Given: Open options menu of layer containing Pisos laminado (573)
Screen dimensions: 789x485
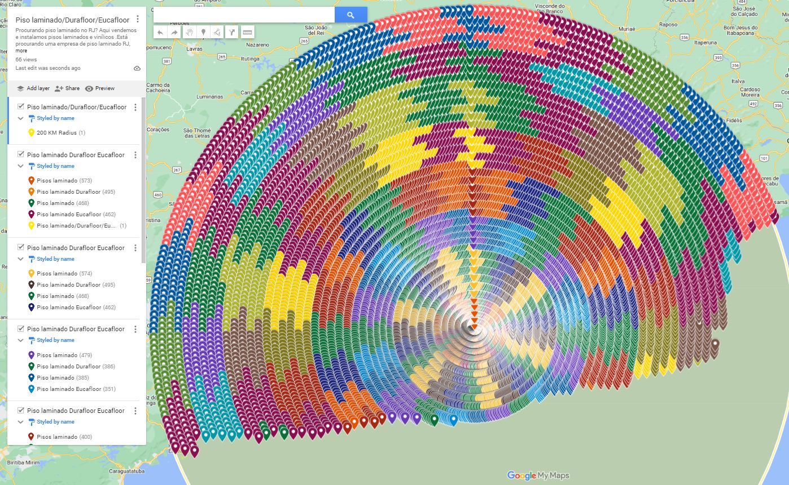Looking at the screenshot, I should [x=135, y=155].
